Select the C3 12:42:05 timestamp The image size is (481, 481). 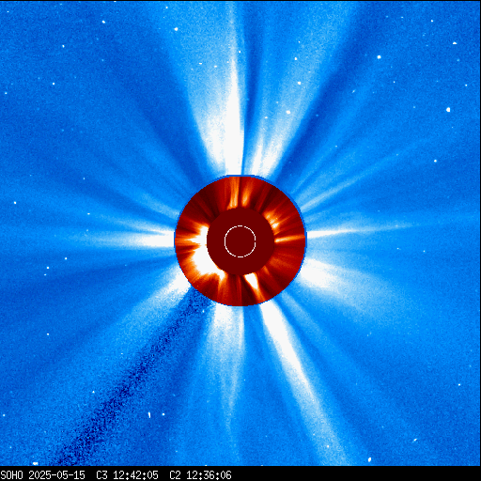pyautogui.click(x=127, y=475)
